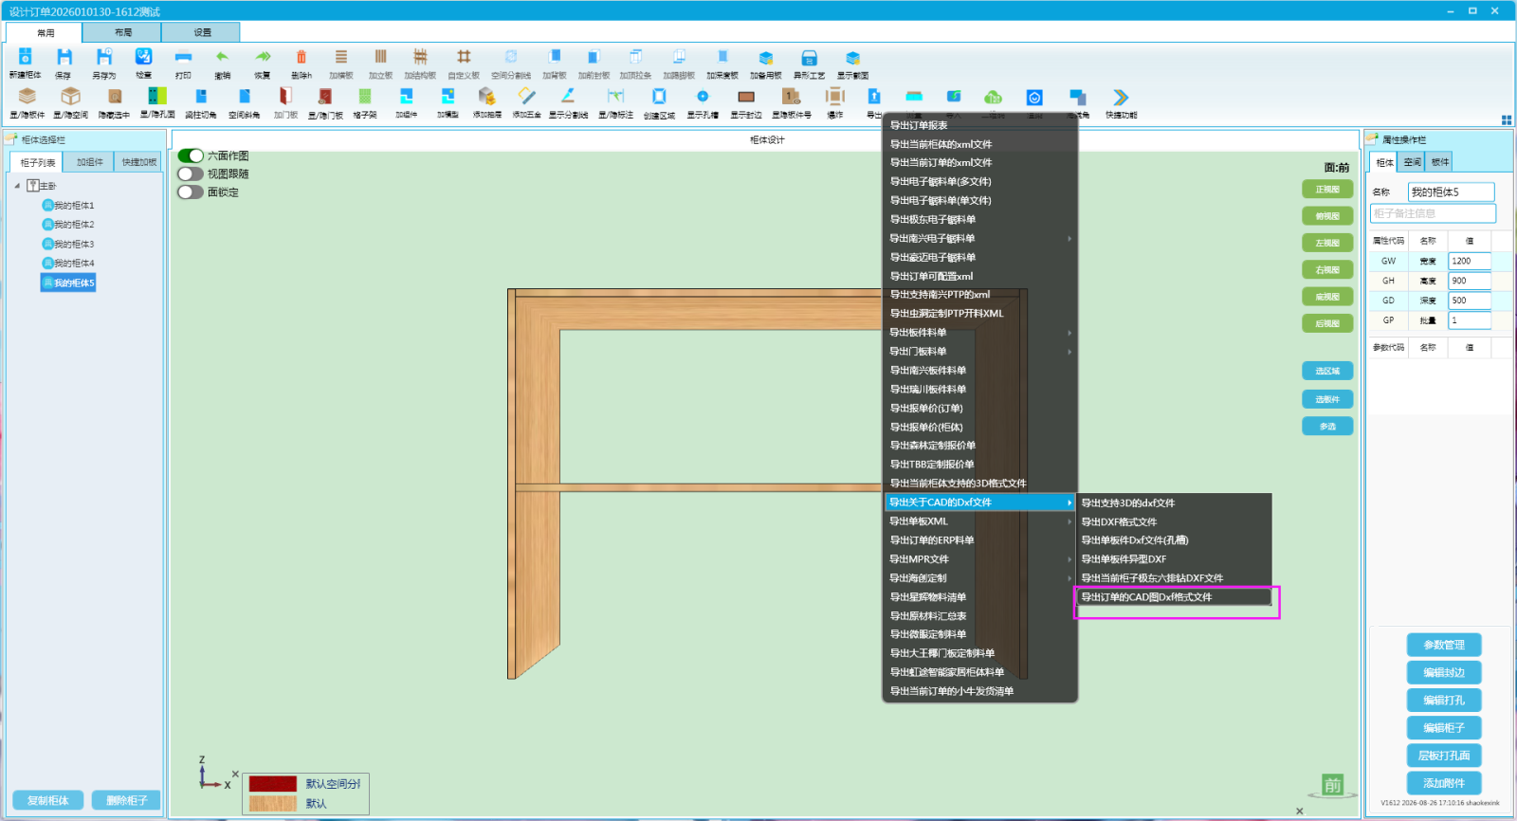The image size is (1517, 821).
Task: Click the 隐藏选中 hide selected icon
Action: click(x=115, y=97)
